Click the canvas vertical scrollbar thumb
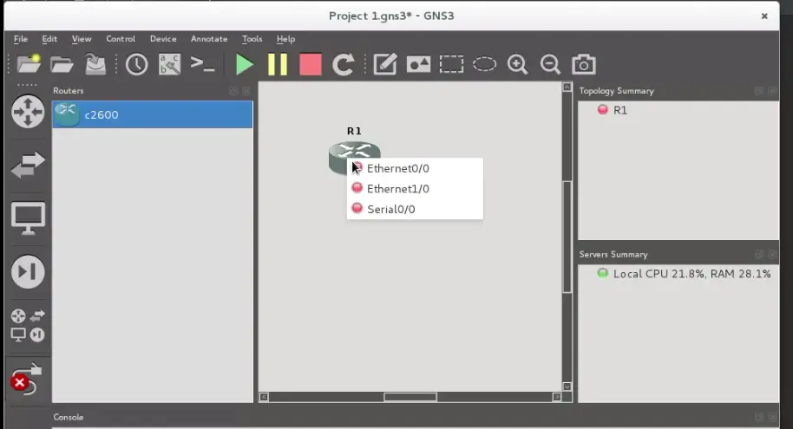This screenshot has height=429, width=793. pos(567,237)
